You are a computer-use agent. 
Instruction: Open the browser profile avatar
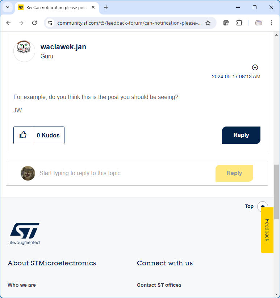259,23
